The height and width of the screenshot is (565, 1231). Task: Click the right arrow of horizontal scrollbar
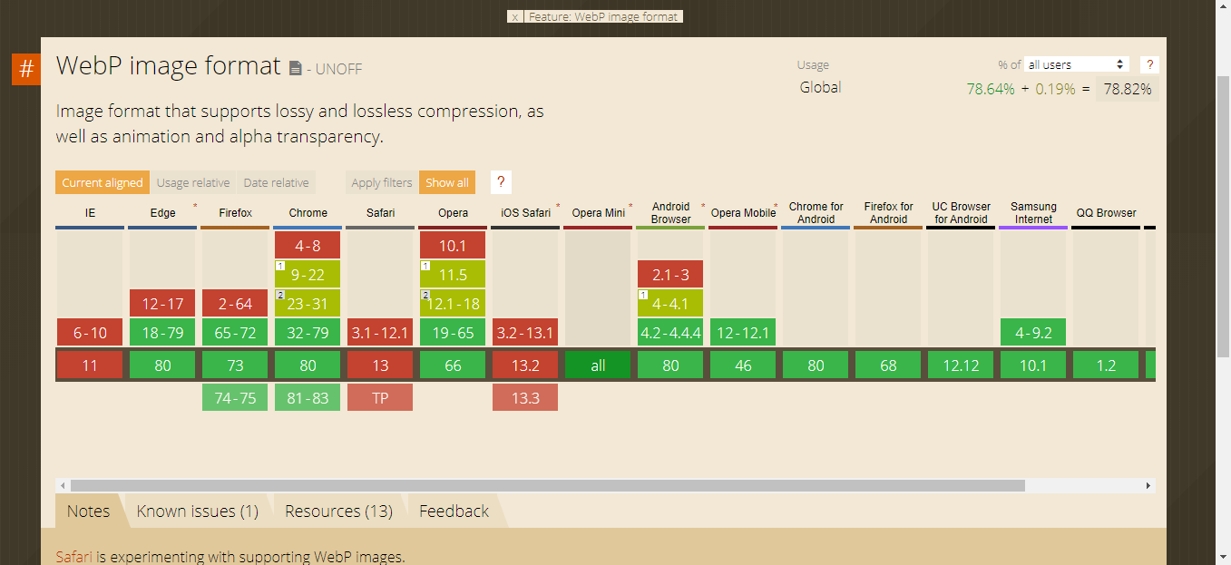(x=1148, y=486)
